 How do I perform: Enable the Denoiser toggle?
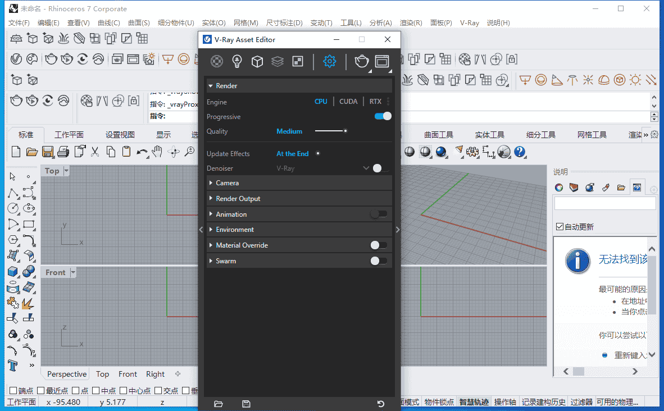(376, 168)
